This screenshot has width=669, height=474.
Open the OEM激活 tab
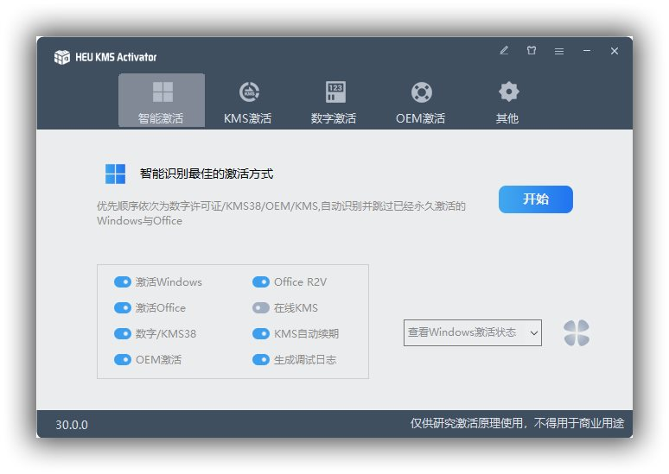pyautogui.click(x=421, y=102)
